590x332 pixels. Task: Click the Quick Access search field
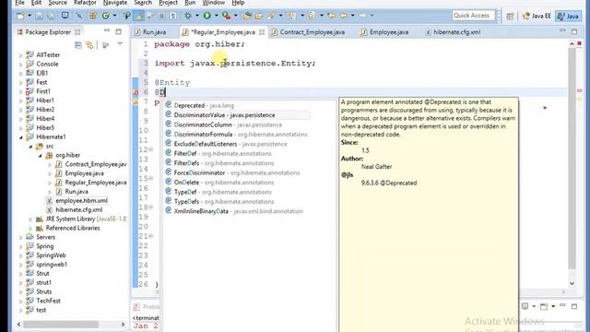tap(473, 16)
